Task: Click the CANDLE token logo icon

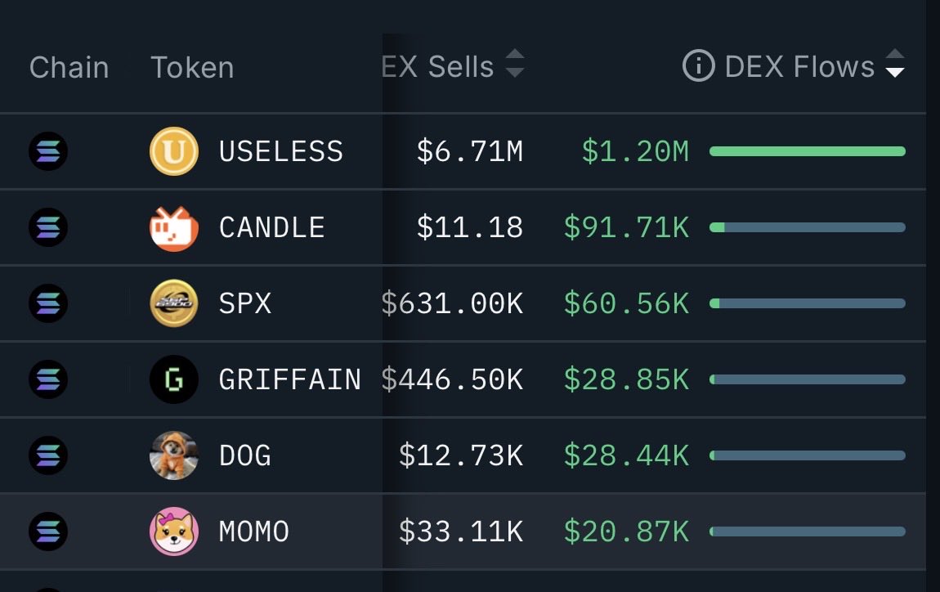Action: (x=174, y=227)
